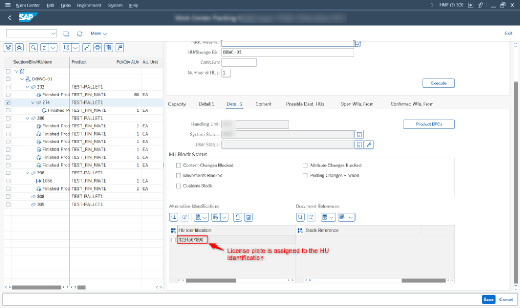Click the trash Delete icon above tree

click(109, 48)
